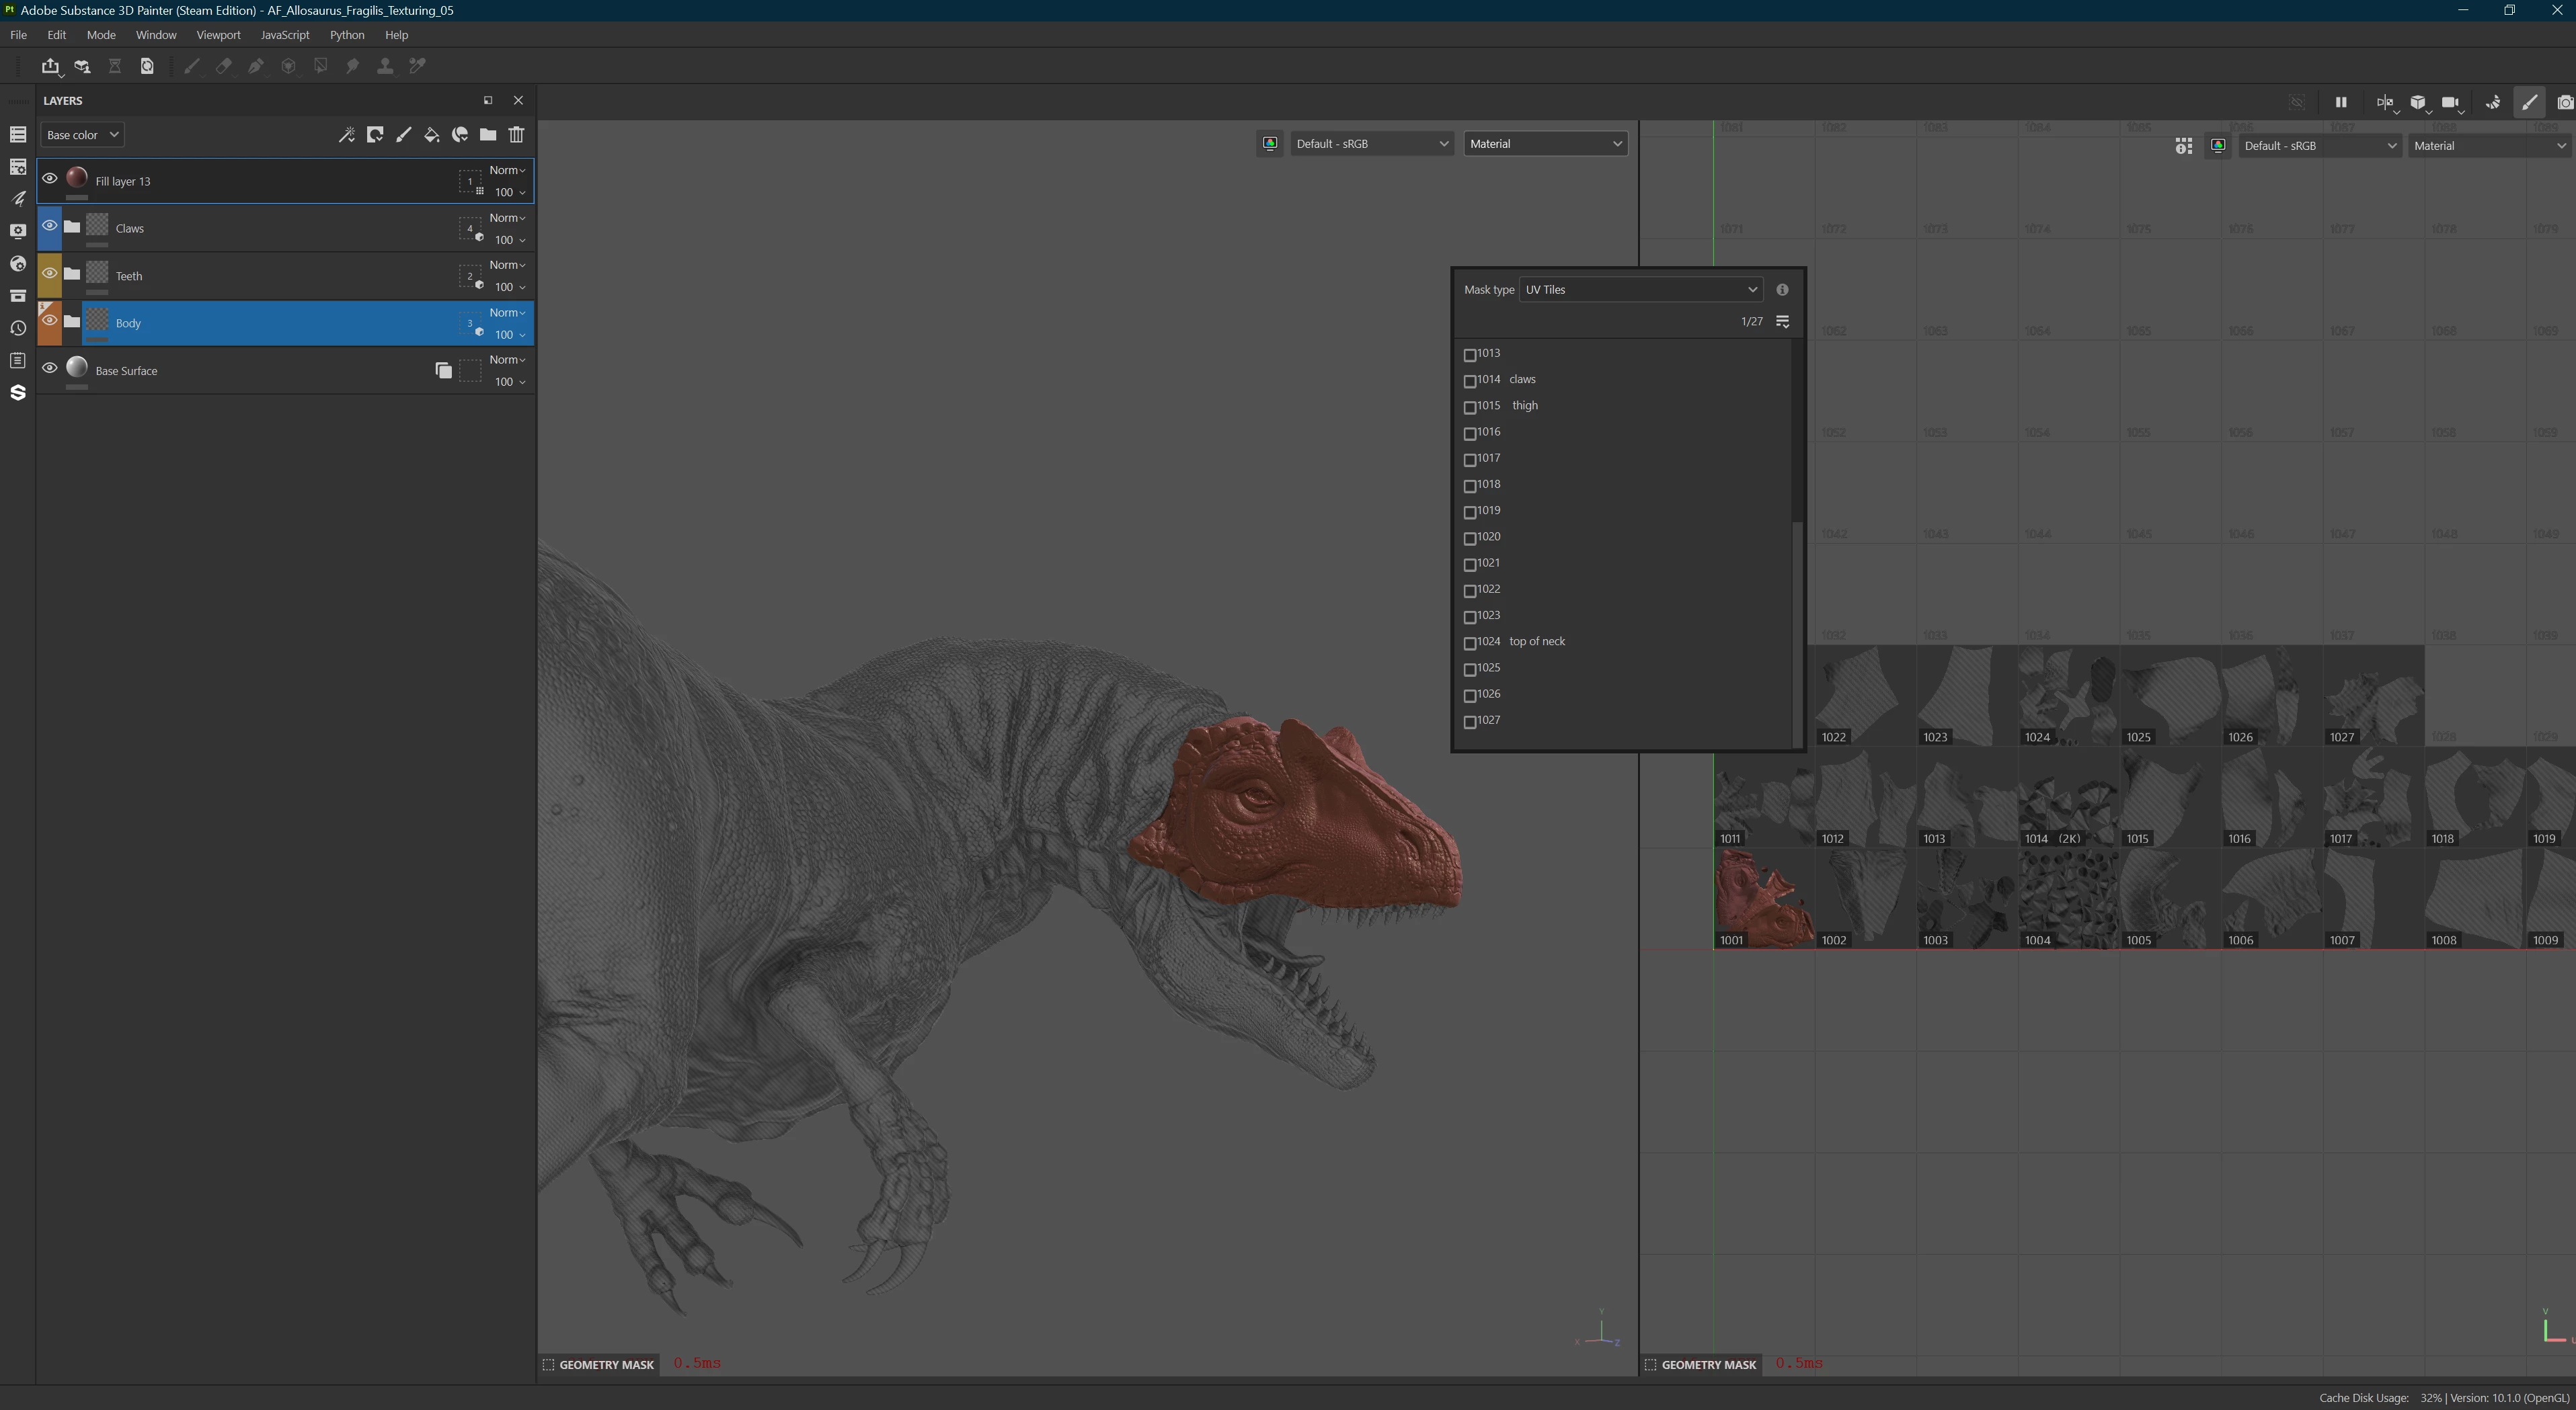The width and height of the screenshot is (2576, 1410).
Task: Expand the Base color channel dropdown
Action: 82,135
